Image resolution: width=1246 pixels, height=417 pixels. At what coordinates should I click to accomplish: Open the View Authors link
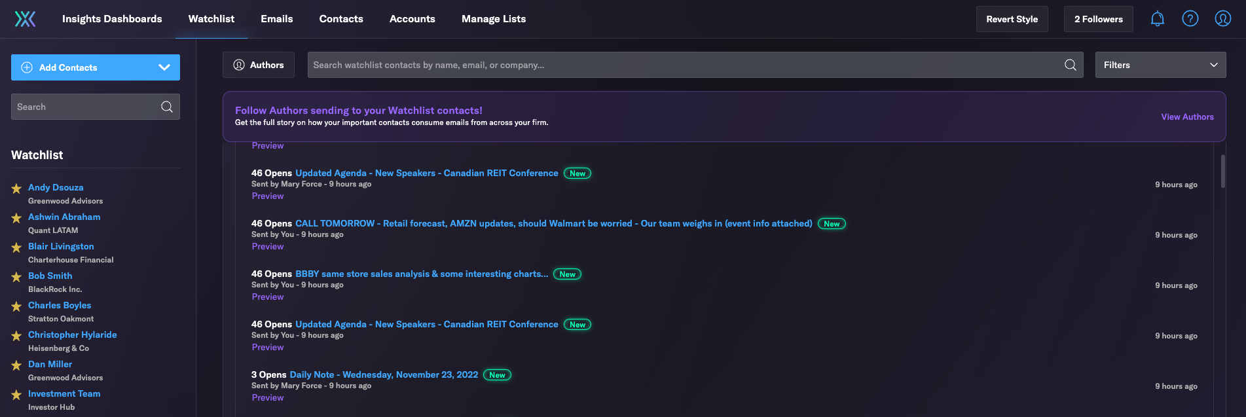click(1187, 117)
